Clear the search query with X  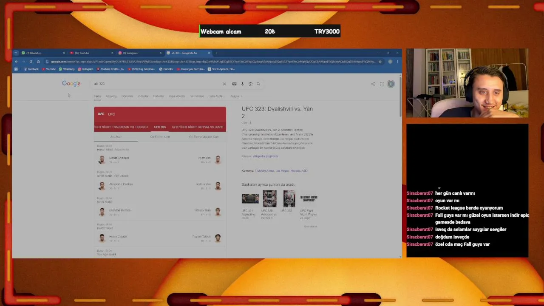pos(224,84)
